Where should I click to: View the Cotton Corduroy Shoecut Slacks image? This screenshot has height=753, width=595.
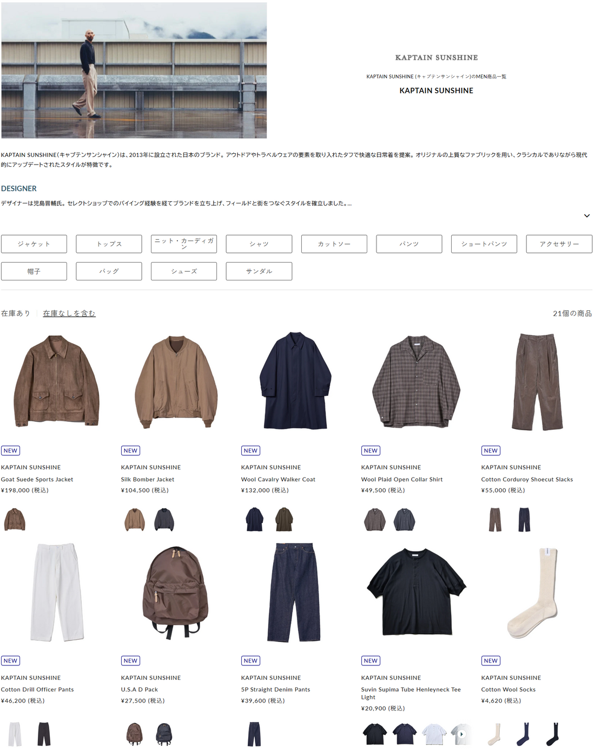tap(537, 382)
